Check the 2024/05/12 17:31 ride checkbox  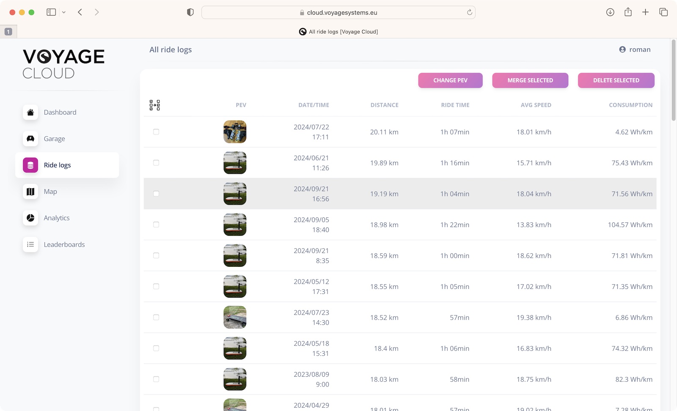pyautogui.click(x=156, y=286)
